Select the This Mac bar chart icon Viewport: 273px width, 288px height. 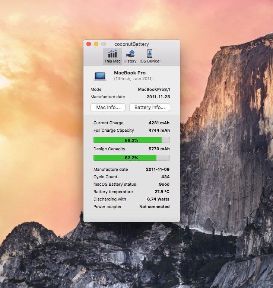point(112,54)
